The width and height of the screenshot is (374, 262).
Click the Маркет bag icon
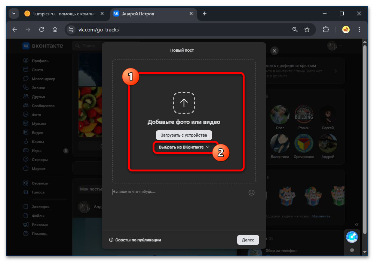coord(26,168)
